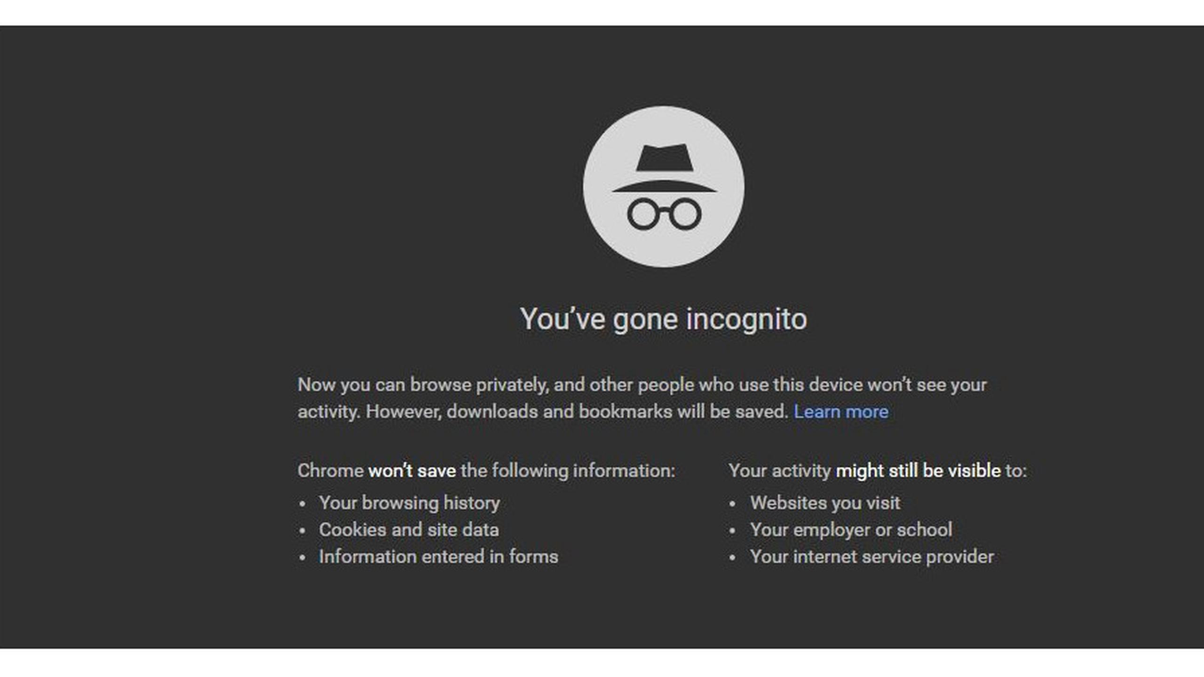Viewport: 1204px width, 677px height.
Task: Select 'Information entered in forms' text
Action: pos(438,557)
